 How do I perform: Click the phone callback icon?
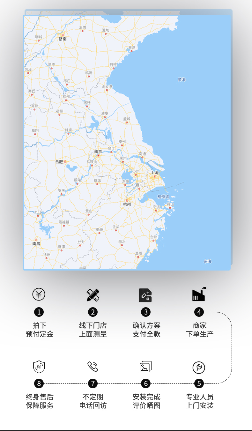tap(93, 367)
